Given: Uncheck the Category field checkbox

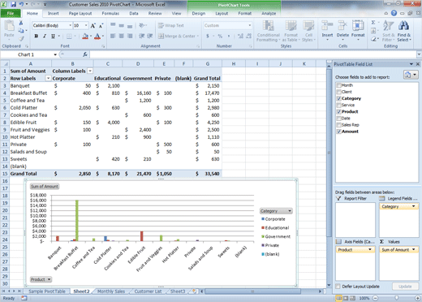Looking at the screenshot, I should pyautogui.click(x=338, y=98).
